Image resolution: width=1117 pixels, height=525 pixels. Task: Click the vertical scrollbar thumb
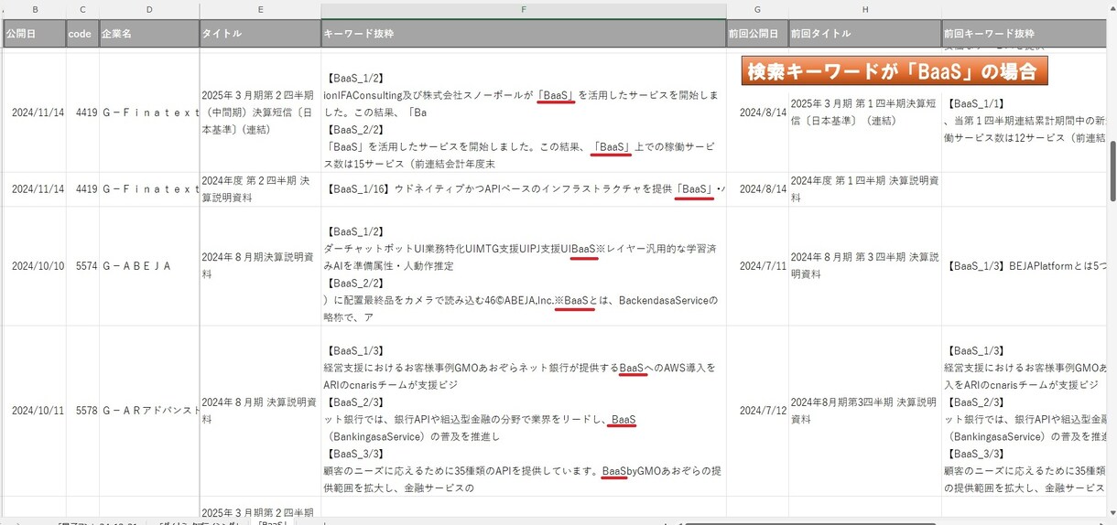[1112, 172]
